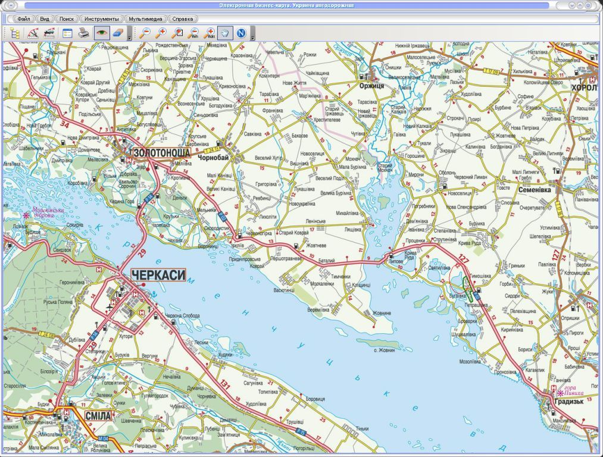This screenshot has width=603, height=457.
Task: Click the о. Жовнин island label
Action: click(384, 350)
